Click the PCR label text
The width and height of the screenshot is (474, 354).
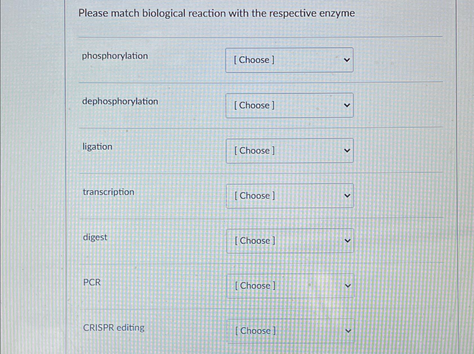[92, 282]
